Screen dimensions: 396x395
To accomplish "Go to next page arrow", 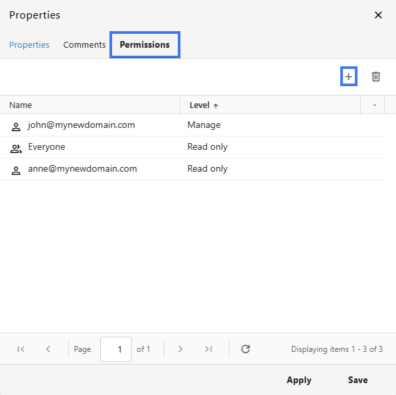I will (180, 349).
